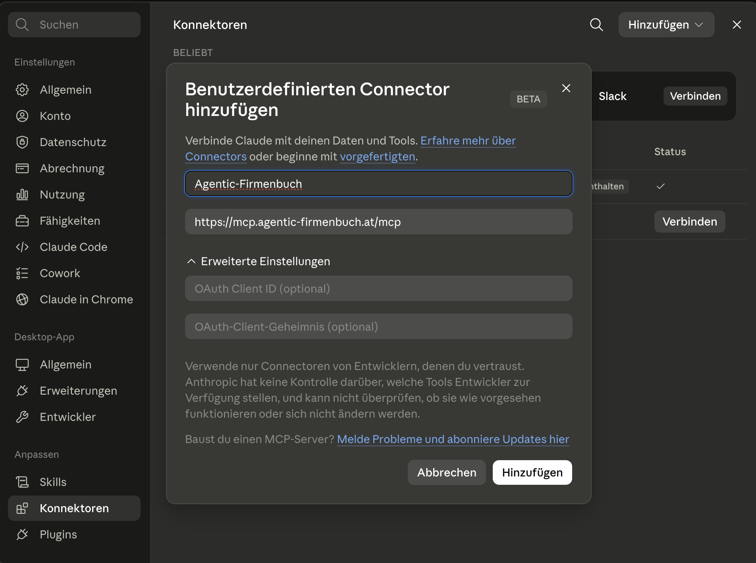Screen dimensions: 756x563
Task: Click Verbinden next to Slack
Action: click(x=695, y=96)
